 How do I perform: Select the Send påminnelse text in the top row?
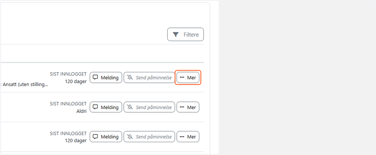coord(154,77)
